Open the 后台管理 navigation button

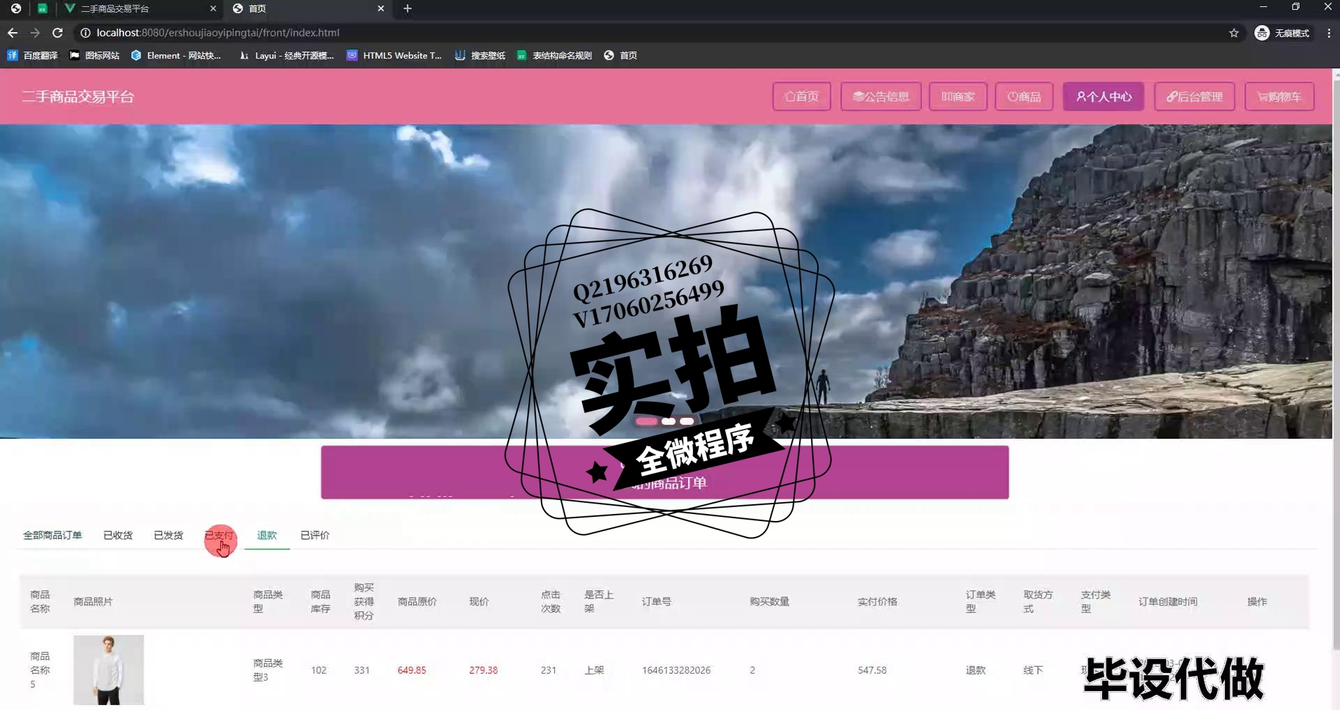point(1194,96)
